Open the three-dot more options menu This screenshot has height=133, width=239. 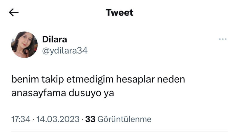click(223, 39)
